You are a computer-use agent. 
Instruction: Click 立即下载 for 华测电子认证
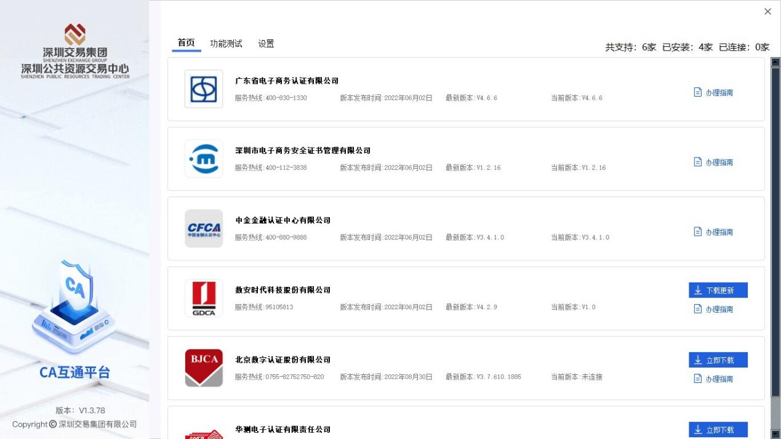718,430
